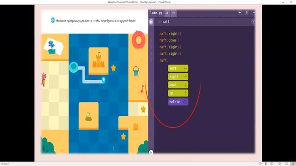Click the settings circle icon at right of raft bar
This screenshot has height=166, width=296.
(253, 22)
